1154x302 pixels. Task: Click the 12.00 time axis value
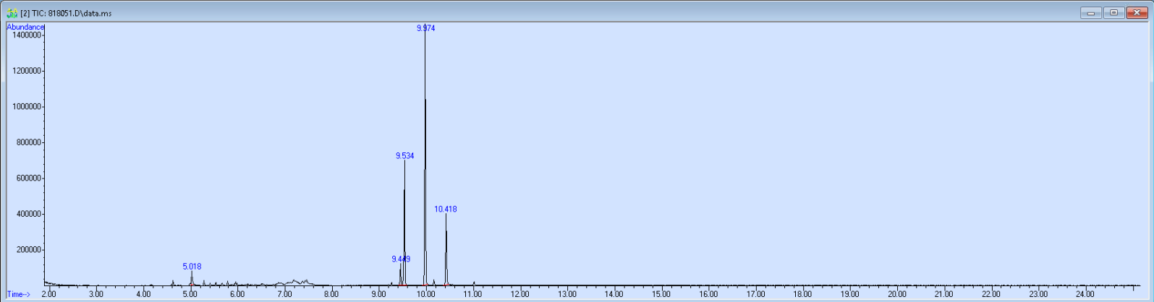click(519, 294)
